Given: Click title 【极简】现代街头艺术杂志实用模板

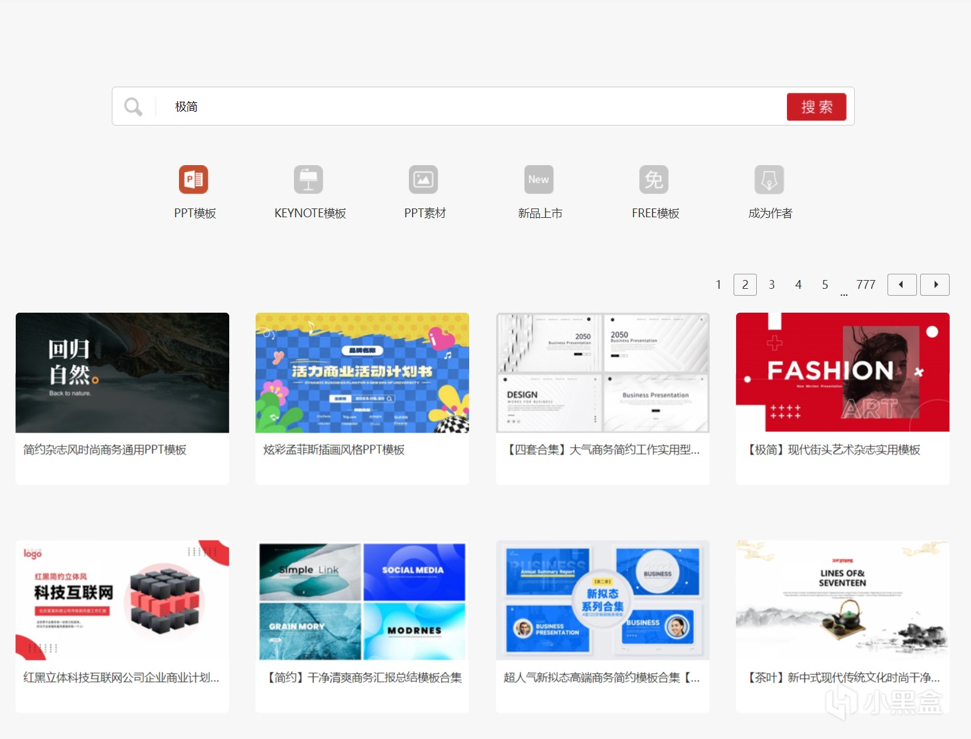Looking at the screenshot, I should pos(832,450).
